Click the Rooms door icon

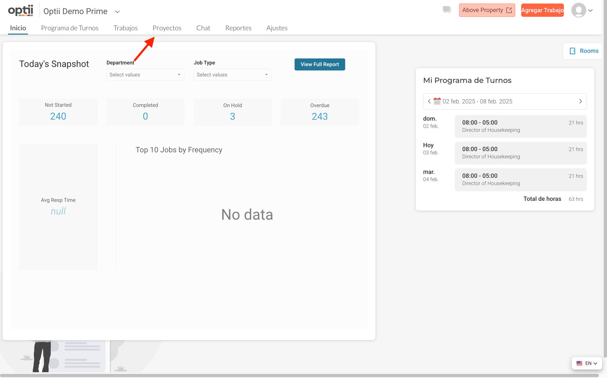pyautogui.click(x=572, y=51)
